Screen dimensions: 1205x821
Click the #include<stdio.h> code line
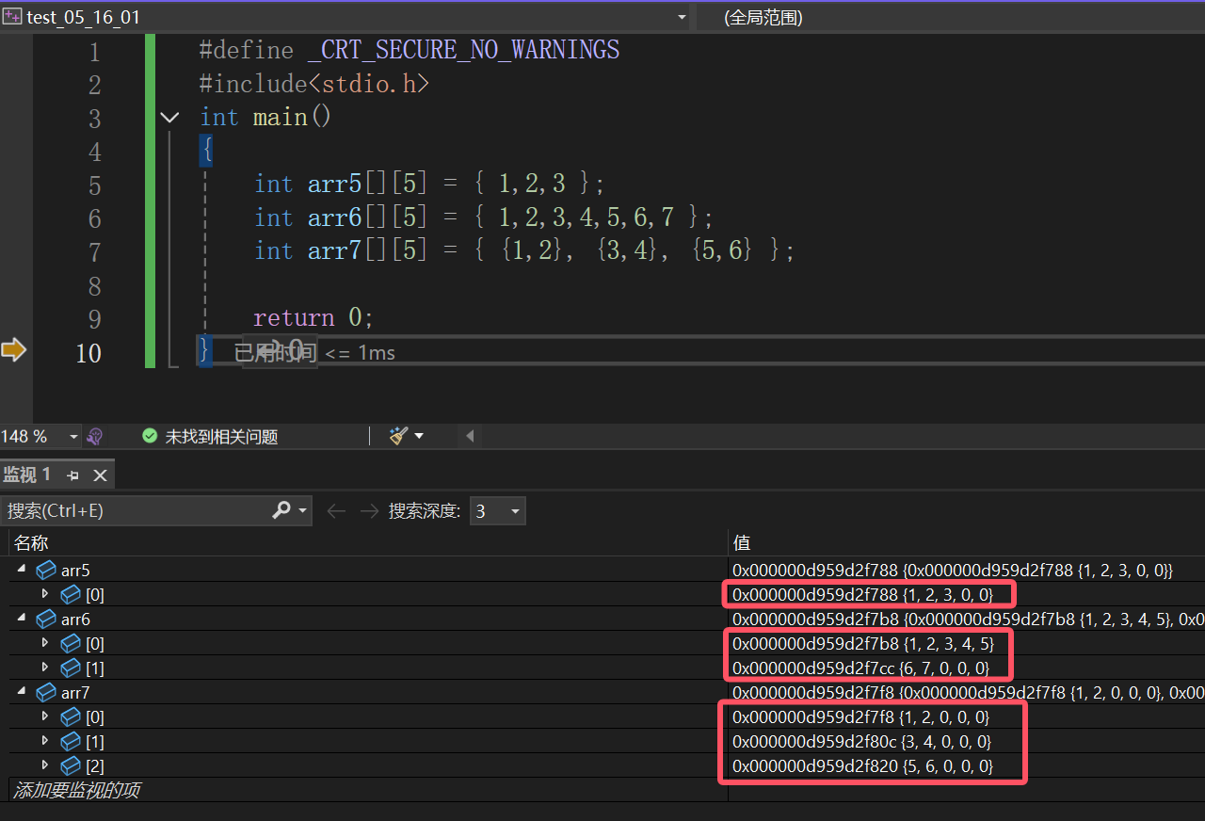314,84
